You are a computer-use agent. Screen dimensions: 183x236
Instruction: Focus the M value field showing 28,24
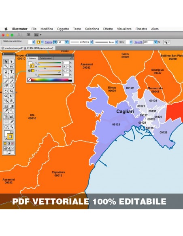pyautogui.click(x=66, y=67)
